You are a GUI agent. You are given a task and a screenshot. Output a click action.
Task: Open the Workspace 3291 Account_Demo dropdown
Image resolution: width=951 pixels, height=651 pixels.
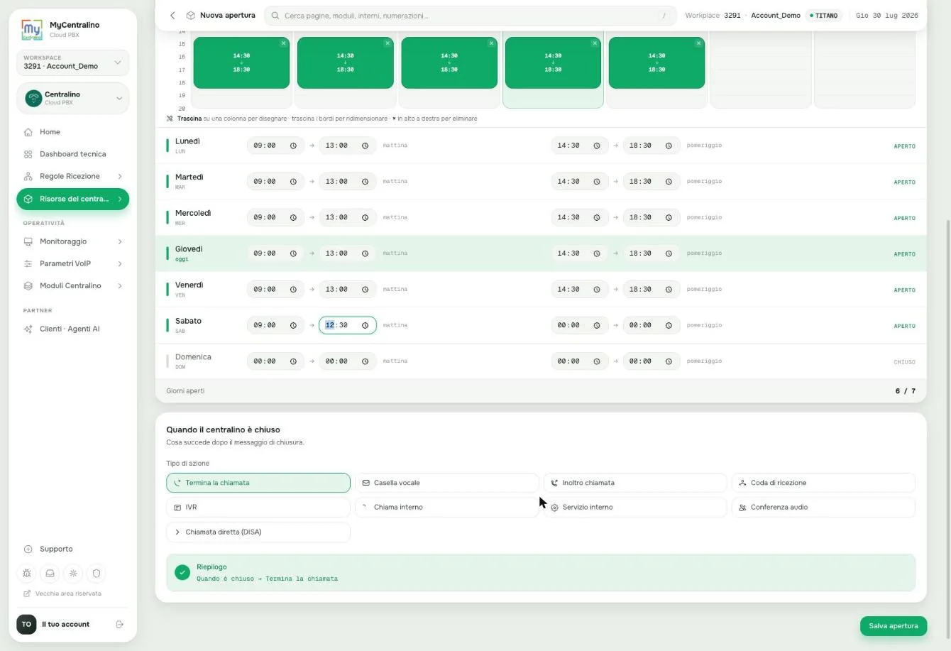[x=72, y=62]
